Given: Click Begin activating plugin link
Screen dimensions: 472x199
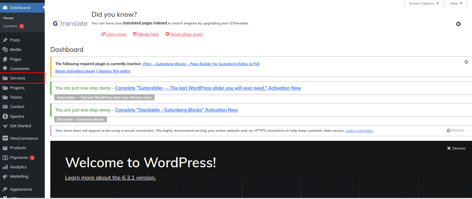Looking at the screenshot, I should click(x=76, y=71).
